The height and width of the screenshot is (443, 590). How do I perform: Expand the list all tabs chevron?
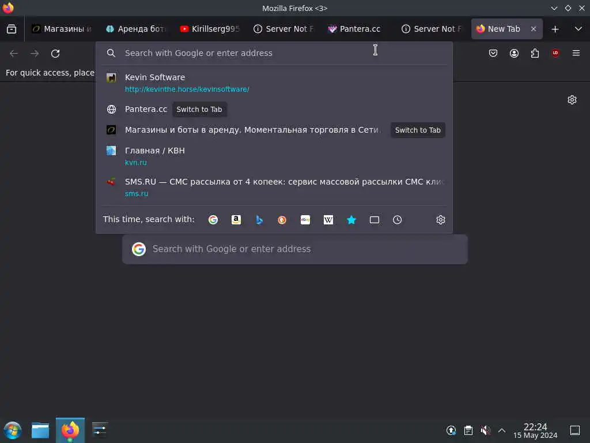pyautogui.click(x=578, y=29)
